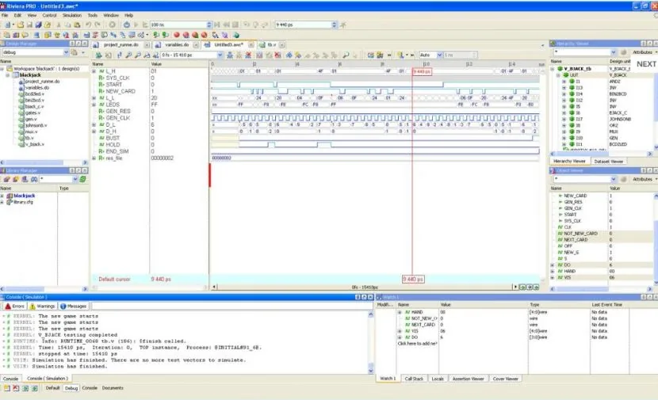Click the 9 440 ps time stepper
This screenshot has height=400, width=658.
[334, 25]
